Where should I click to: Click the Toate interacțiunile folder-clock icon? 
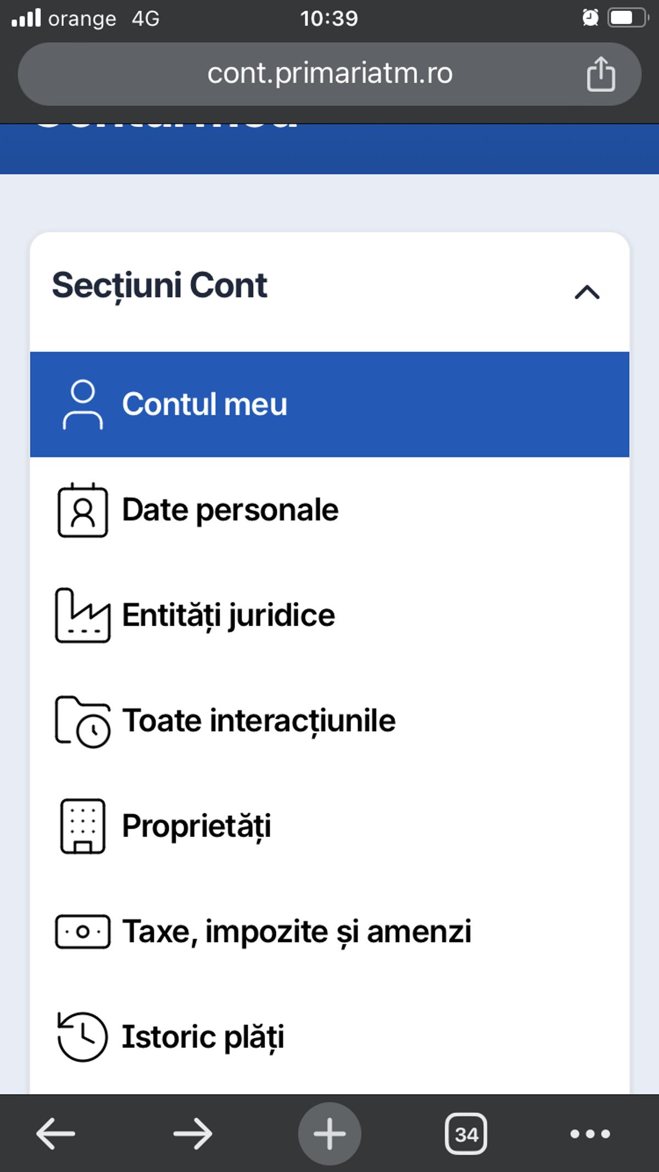pyautogui.click(x=83, y=721)
